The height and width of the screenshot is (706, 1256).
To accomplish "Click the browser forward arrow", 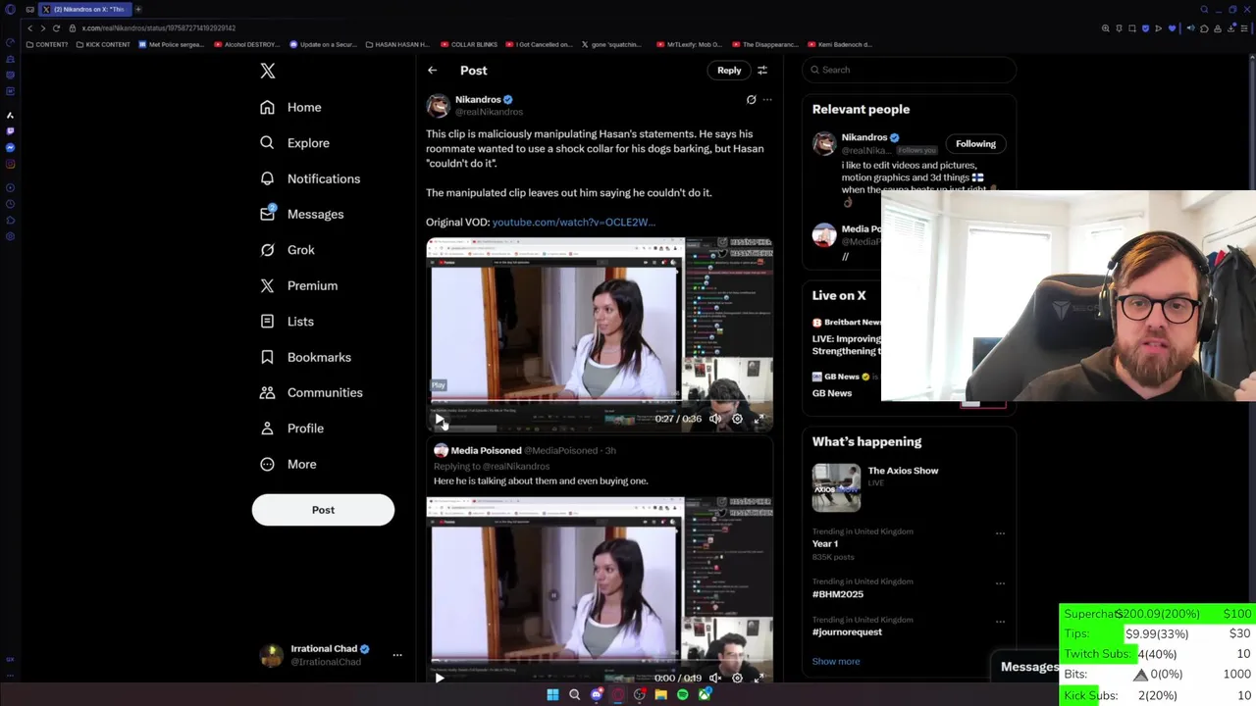I will (42, 28).
